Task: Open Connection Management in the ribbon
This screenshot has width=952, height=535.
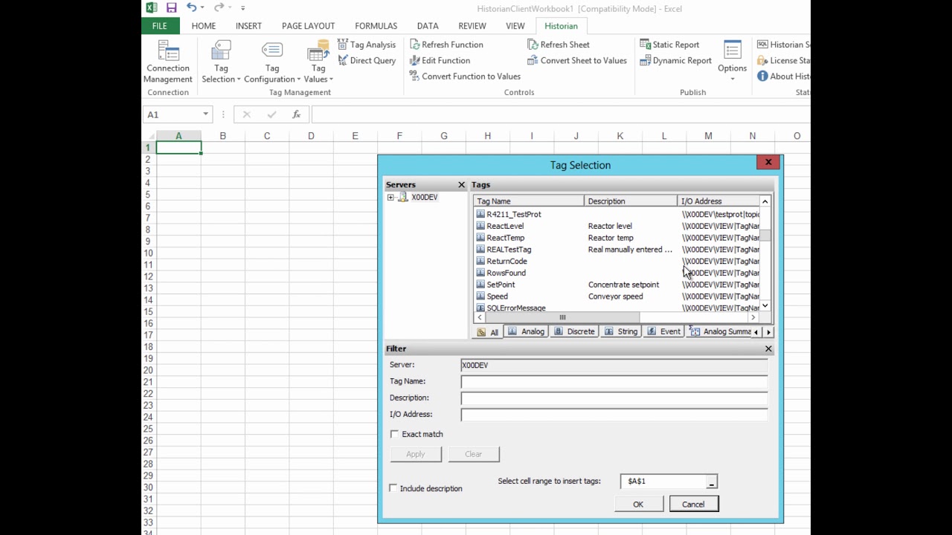Action: [168, 62]
